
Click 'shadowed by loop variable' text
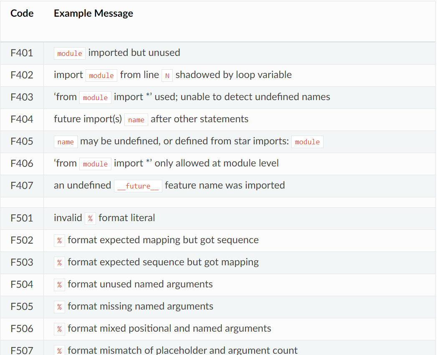233,75
